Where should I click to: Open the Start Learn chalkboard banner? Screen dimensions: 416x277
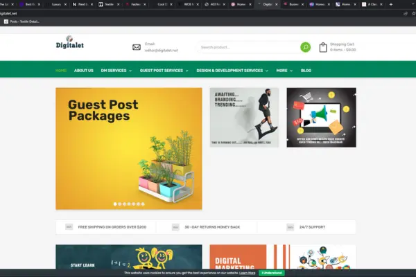click(x=129, y=257)
